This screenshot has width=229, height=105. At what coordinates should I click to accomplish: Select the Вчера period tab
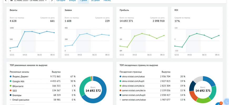pos(72,1)
